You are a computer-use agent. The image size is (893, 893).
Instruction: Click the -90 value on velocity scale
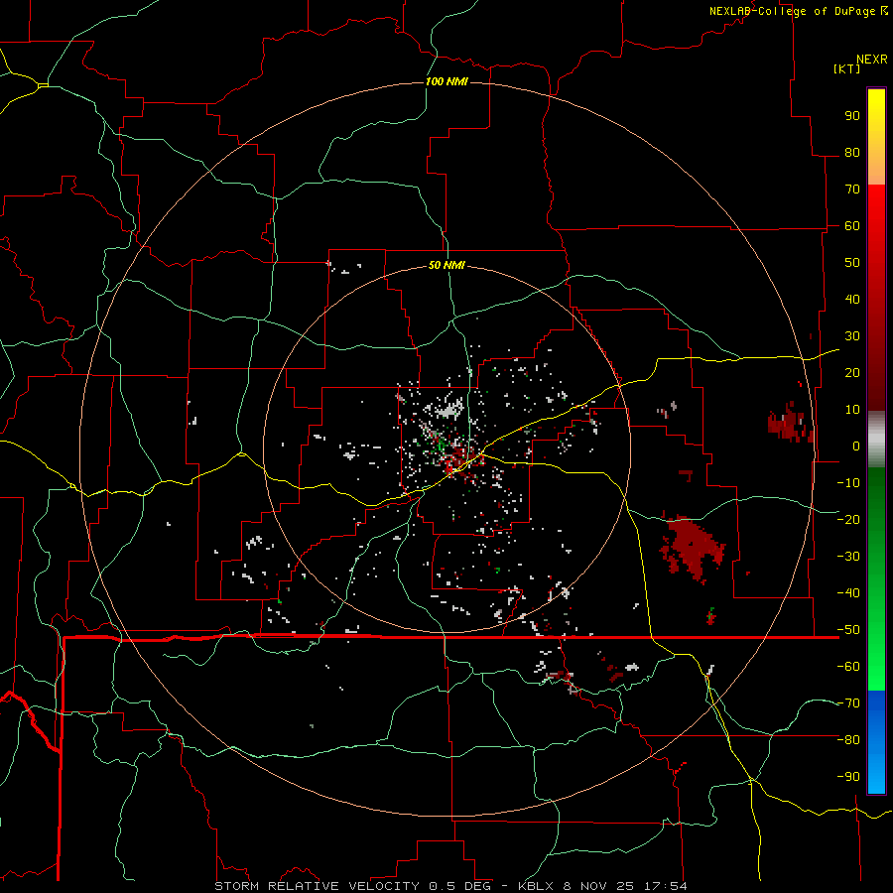coord(848,777)
